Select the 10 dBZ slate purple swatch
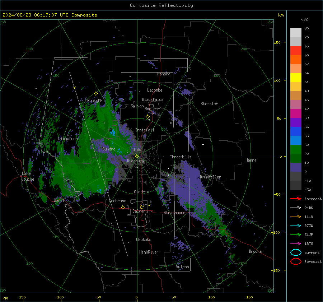Viewport: 323px width, 302px height. pyautogui.click(x=296, y=167)
